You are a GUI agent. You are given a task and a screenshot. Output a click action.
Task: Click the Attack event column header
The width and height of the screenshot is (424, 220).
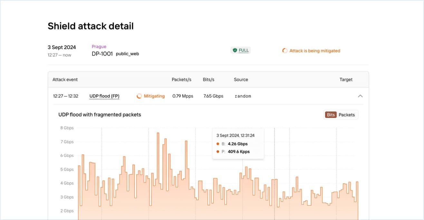point(65,79)
